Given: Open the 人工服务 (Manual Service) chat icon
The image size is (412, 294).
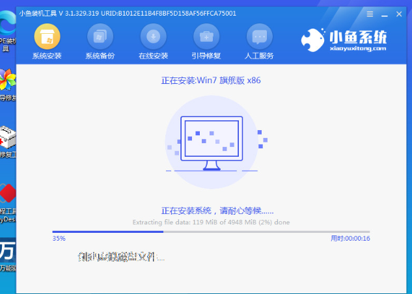Looking at the screenshot, I should [258, 36].
